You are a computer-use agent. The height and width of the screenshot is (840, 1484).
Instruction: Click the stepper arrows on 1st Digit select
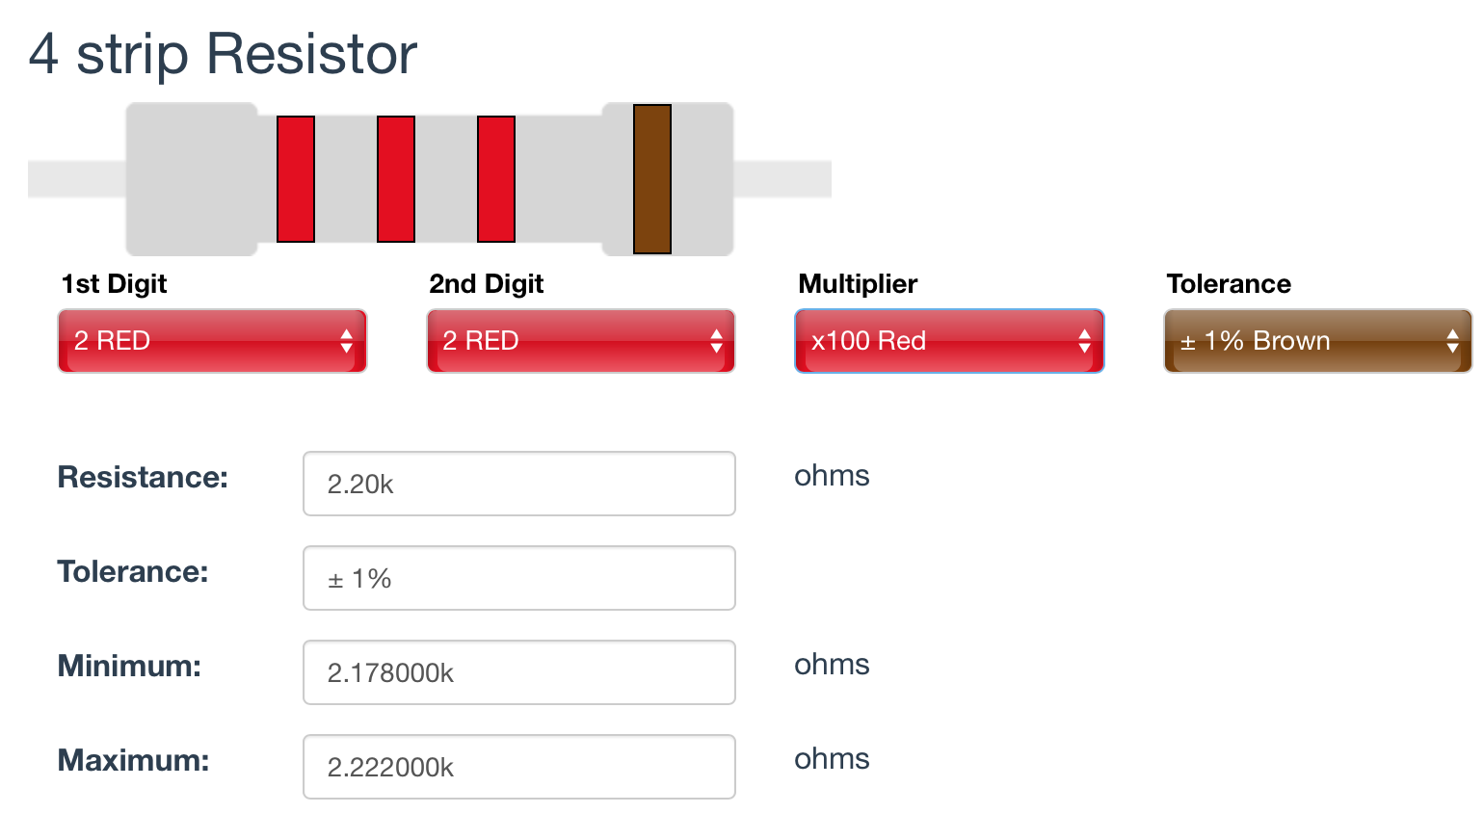[347, 341]
